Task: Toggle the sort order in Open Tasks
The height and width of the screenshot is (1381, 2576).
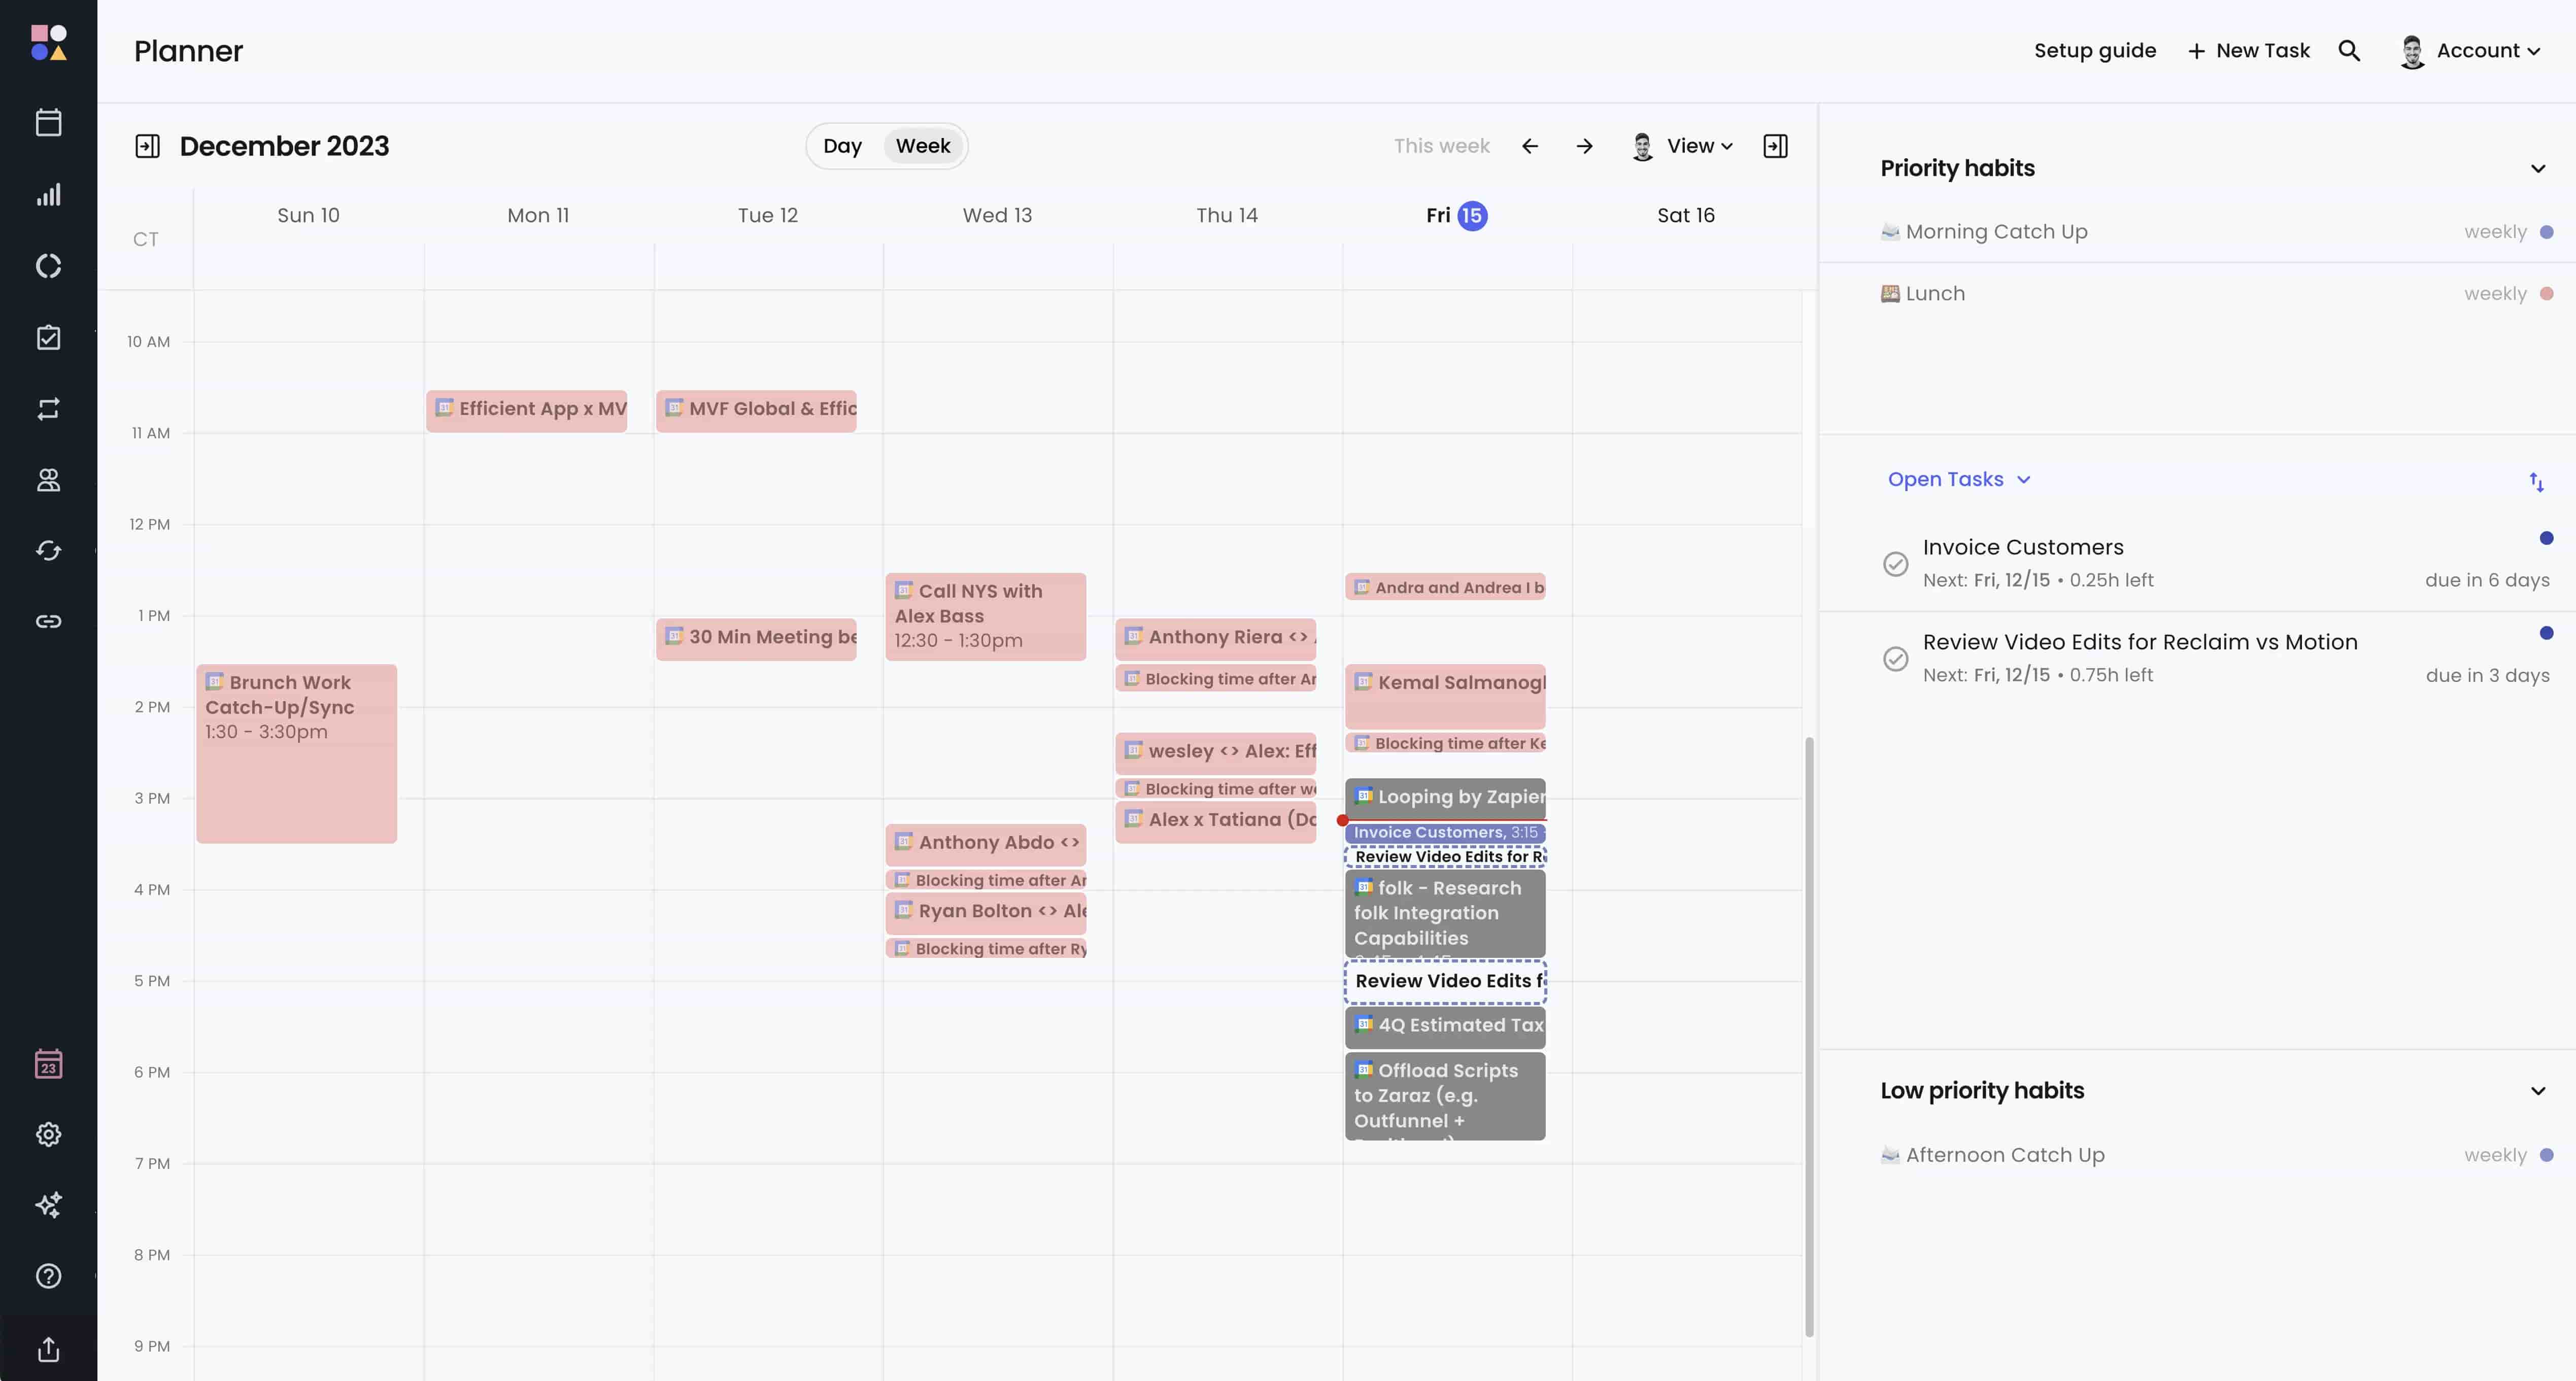Action: [x=2538, y=483]
